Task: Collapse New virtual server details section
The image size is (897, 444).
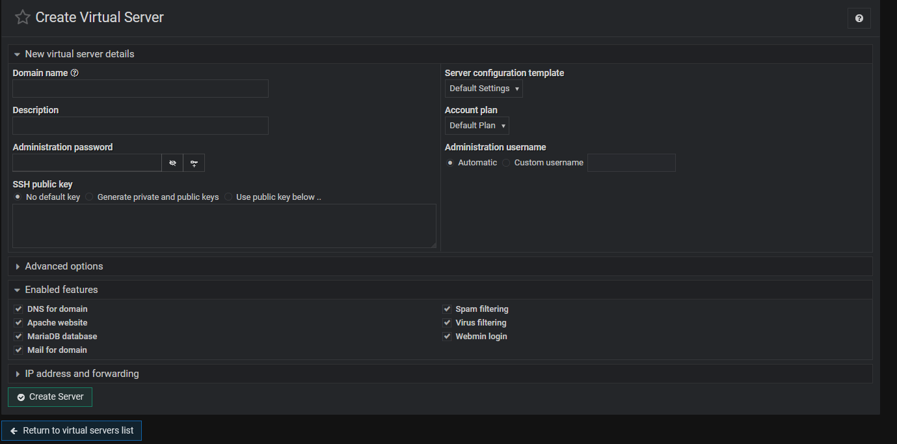Action: (x=79, y=54)
